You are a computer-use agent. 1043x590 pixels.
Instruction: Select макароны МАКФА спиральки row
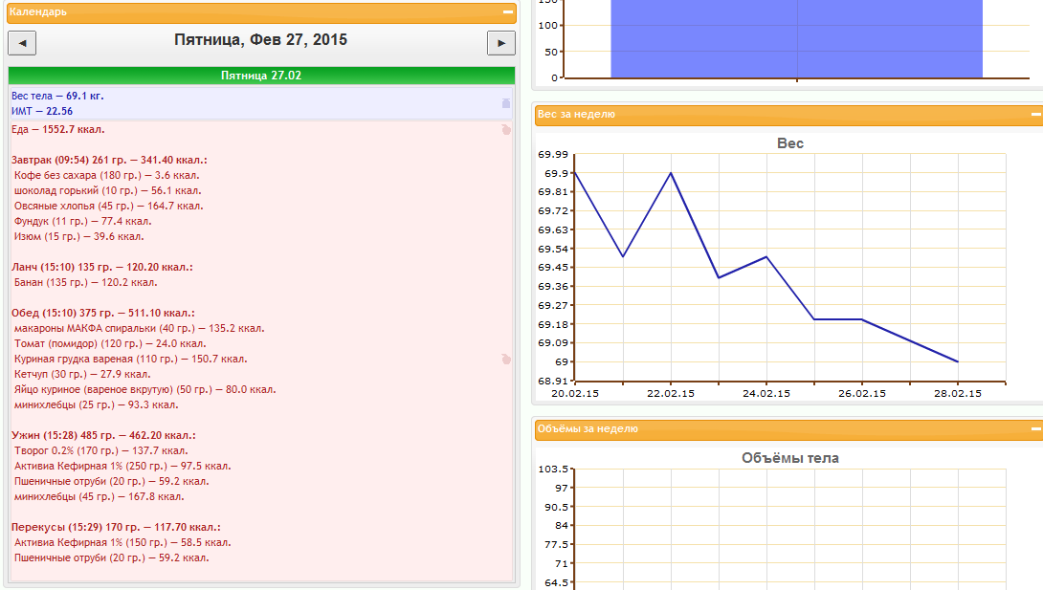pyautogui.click(x=139, y=328)
